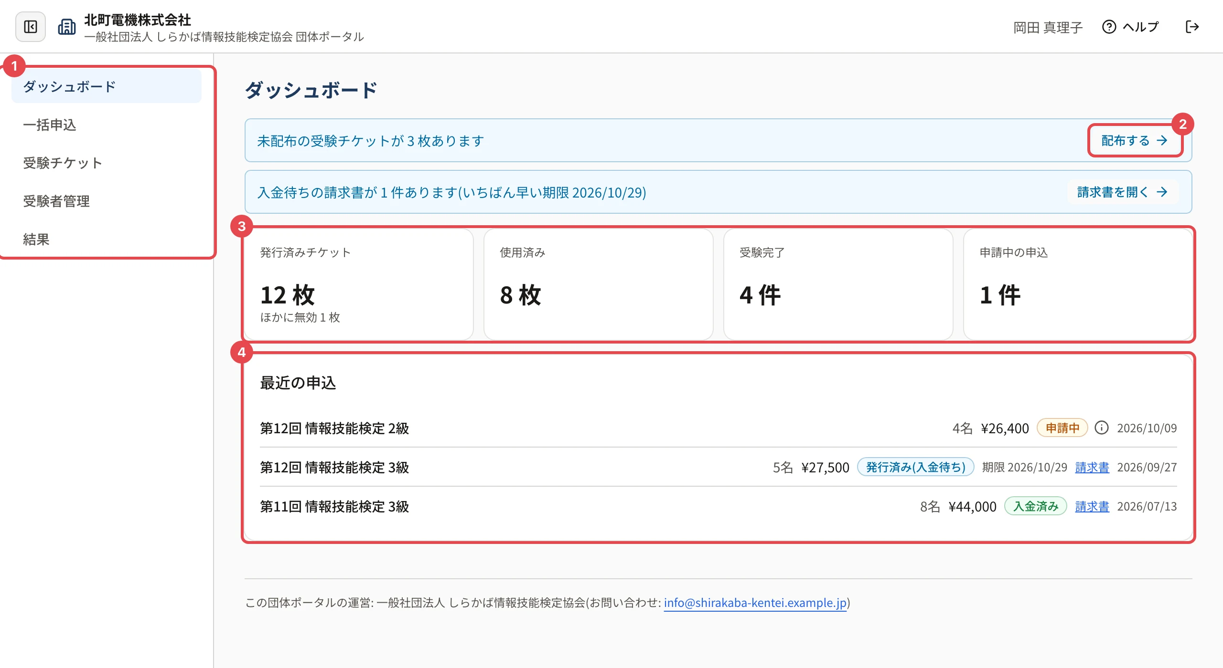Click the 使用済み 8 枚 card
The height and width of the screenshot is (668, 1223).
tap(599, 284)
